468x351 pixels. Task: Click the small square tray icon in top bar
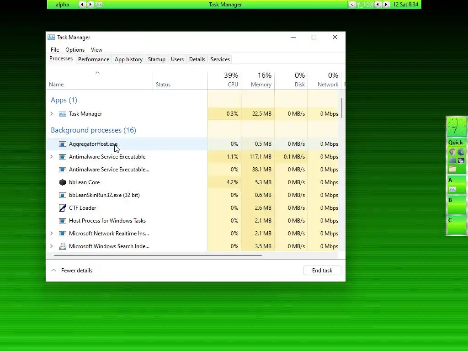[x=352, y=5]
